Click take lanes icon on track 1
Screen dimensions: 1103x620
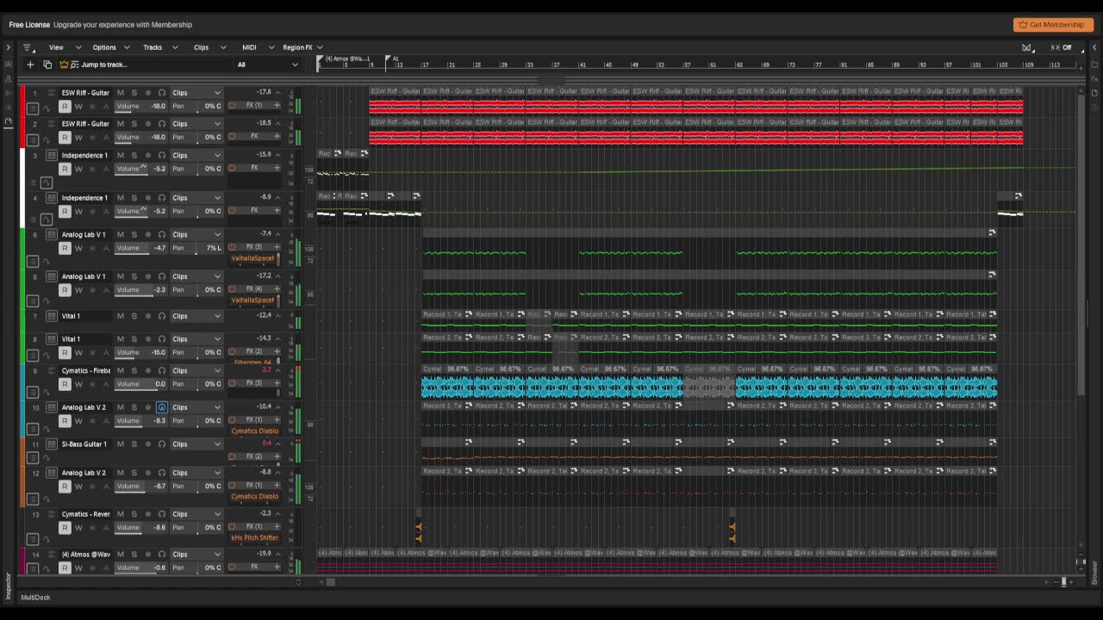point(33,108)
